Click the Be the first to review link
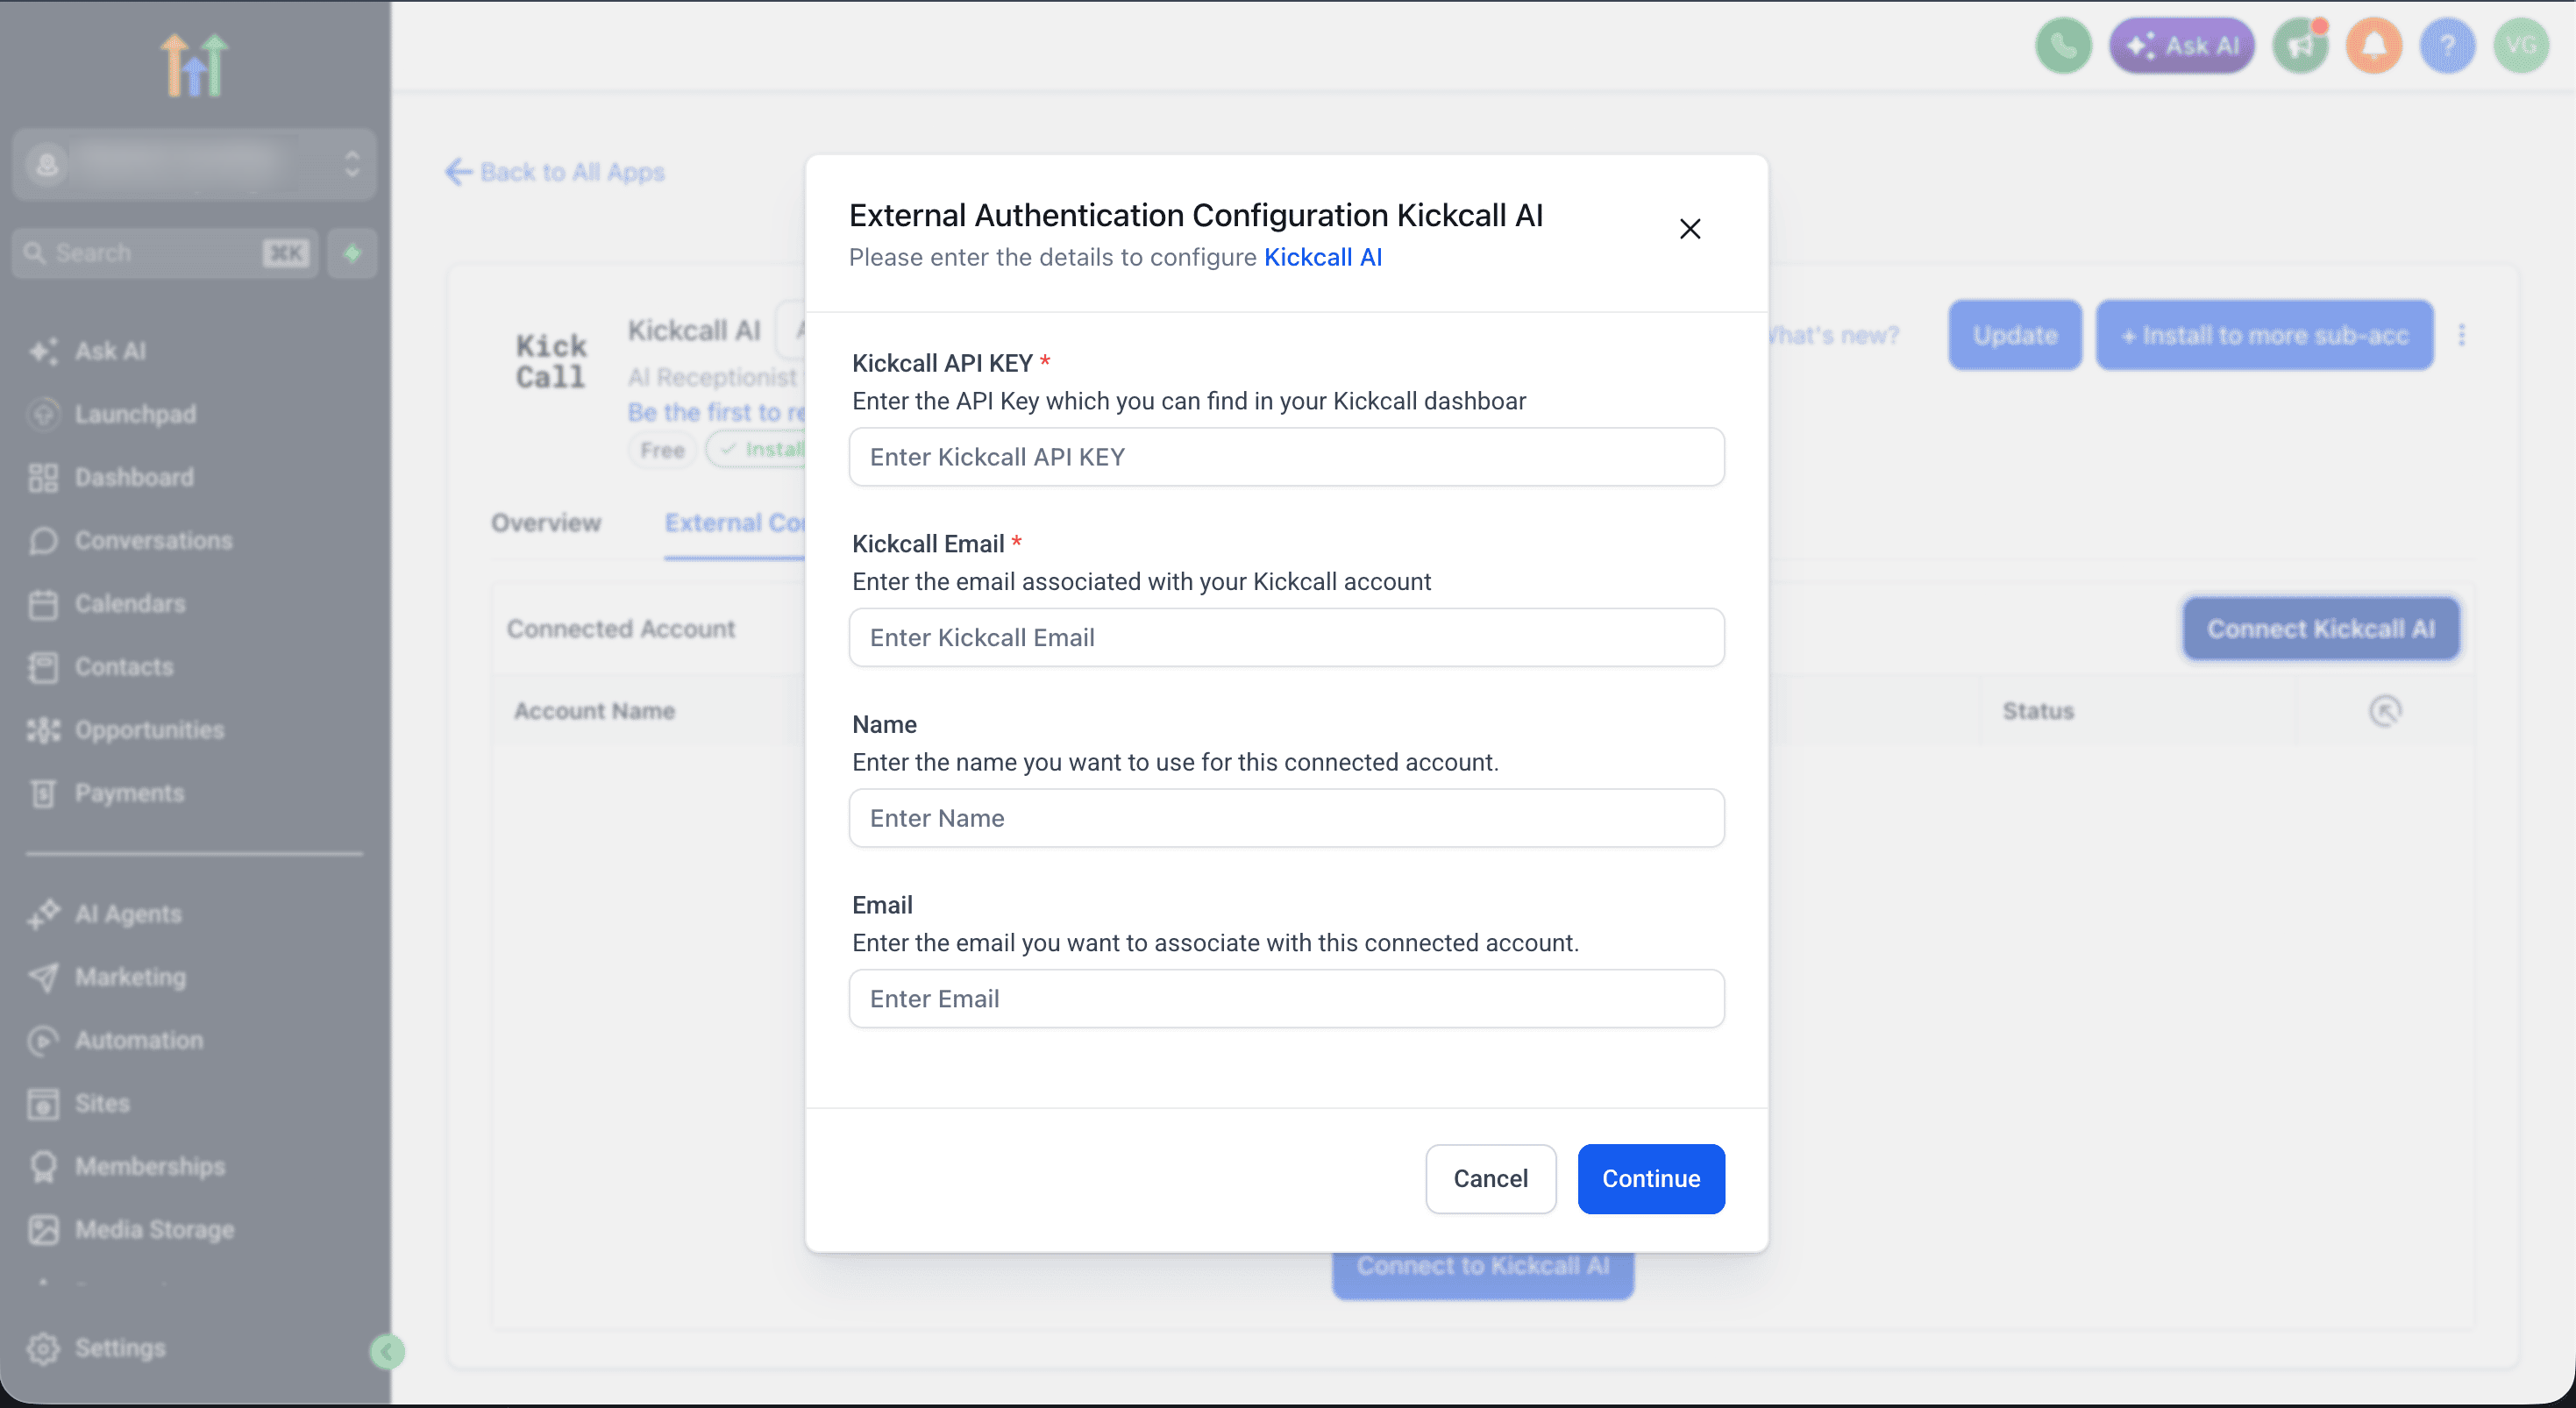This screenshot has height=1408, width=2576. click(x=716, y=412)
